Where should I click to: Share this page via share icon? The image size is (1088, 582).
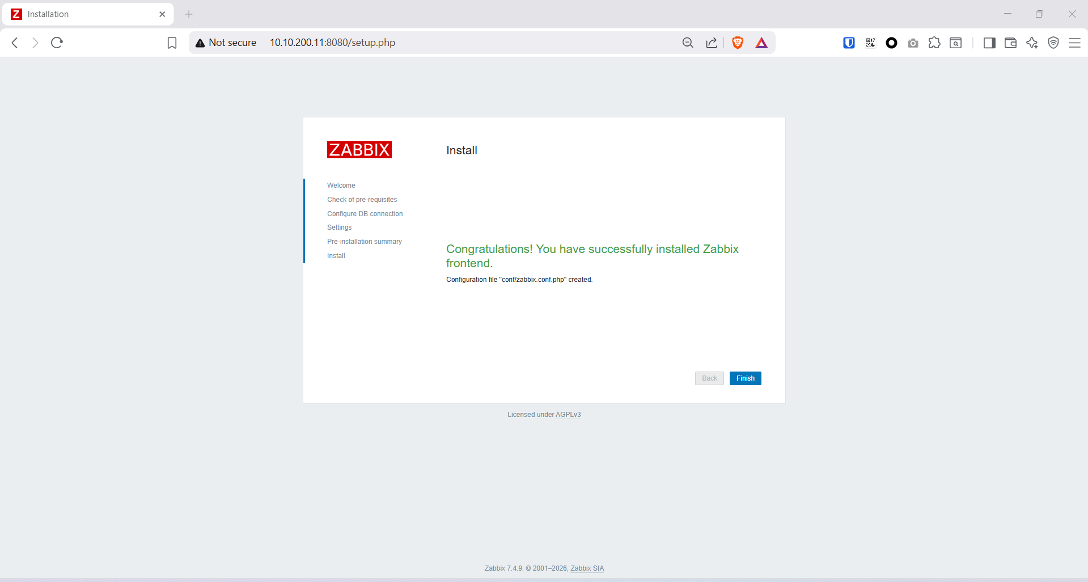pos(712,43)
